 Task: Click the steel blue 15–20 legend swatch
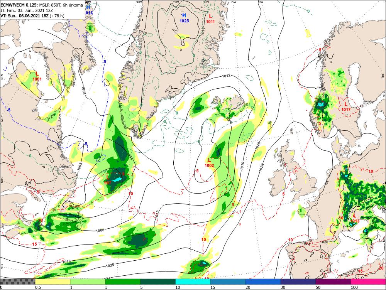228,282
